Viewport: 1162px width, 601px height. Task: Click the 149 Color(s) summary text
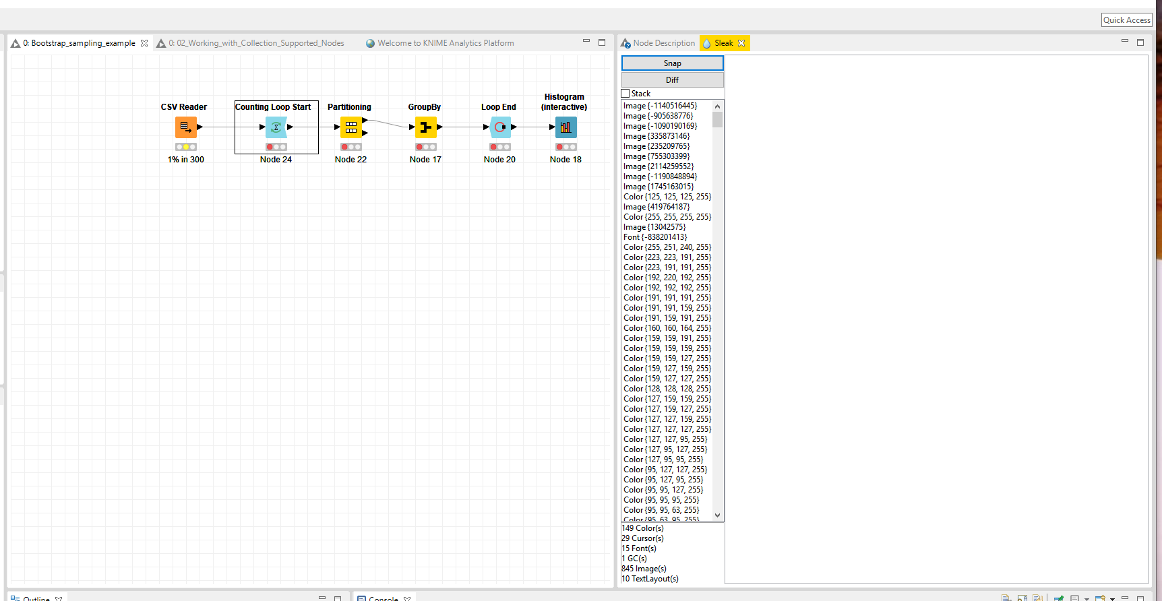pyautogui.click(x=642, y=528)
